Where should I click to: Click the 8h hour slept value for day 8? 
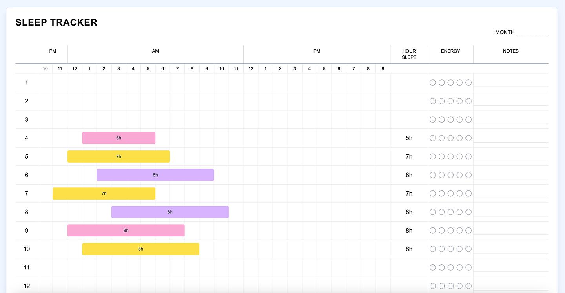pos(409,212)
